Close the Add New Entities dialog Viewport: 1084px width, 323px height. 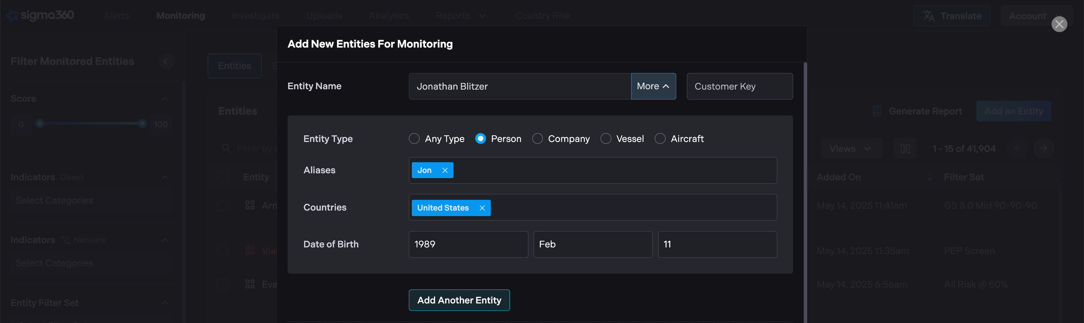tap(1059, 24)
